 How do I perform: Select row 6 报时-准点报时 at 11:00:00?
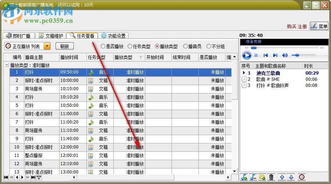(x=121, y=114)
